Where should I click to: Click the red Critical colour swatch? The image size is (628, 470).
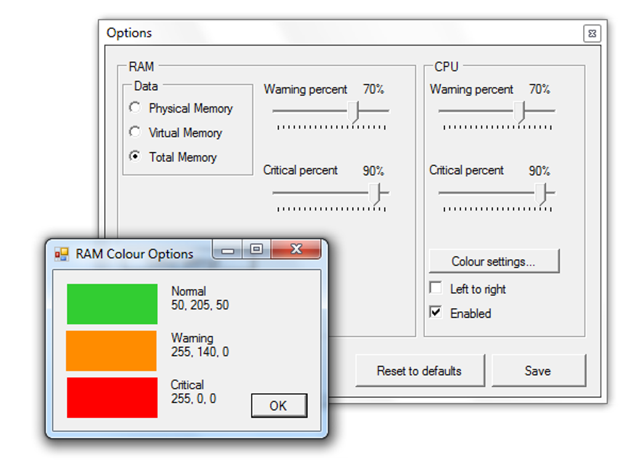click(112, 397)
